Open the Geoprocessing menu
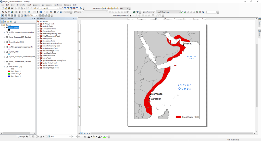 click(47, 5)
